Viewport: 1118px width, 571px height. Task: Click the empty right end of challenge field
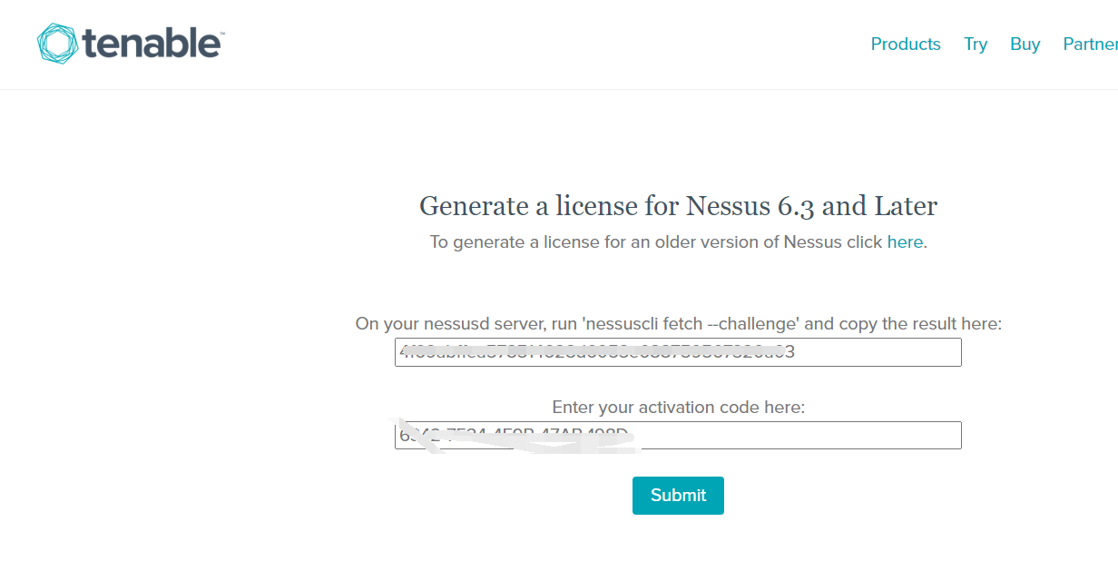tap(889, 352)
